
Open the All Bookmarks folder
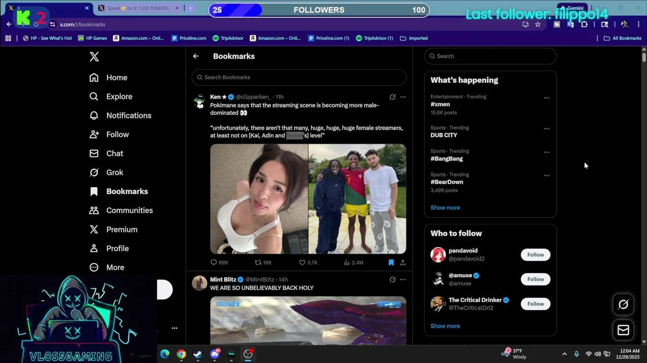click(x=622, y=38)
